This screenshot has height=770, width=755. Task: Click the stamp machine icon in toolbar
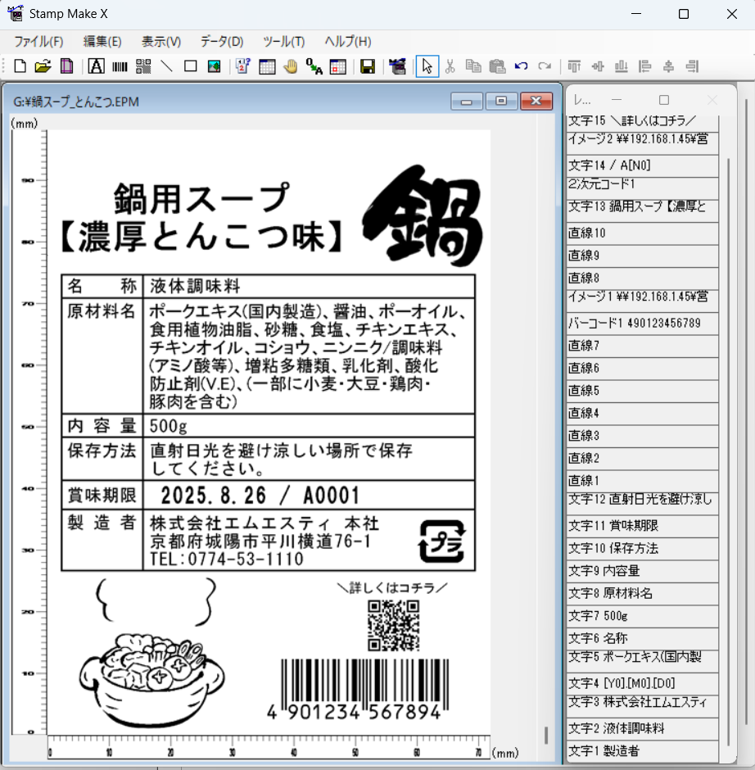397,66
